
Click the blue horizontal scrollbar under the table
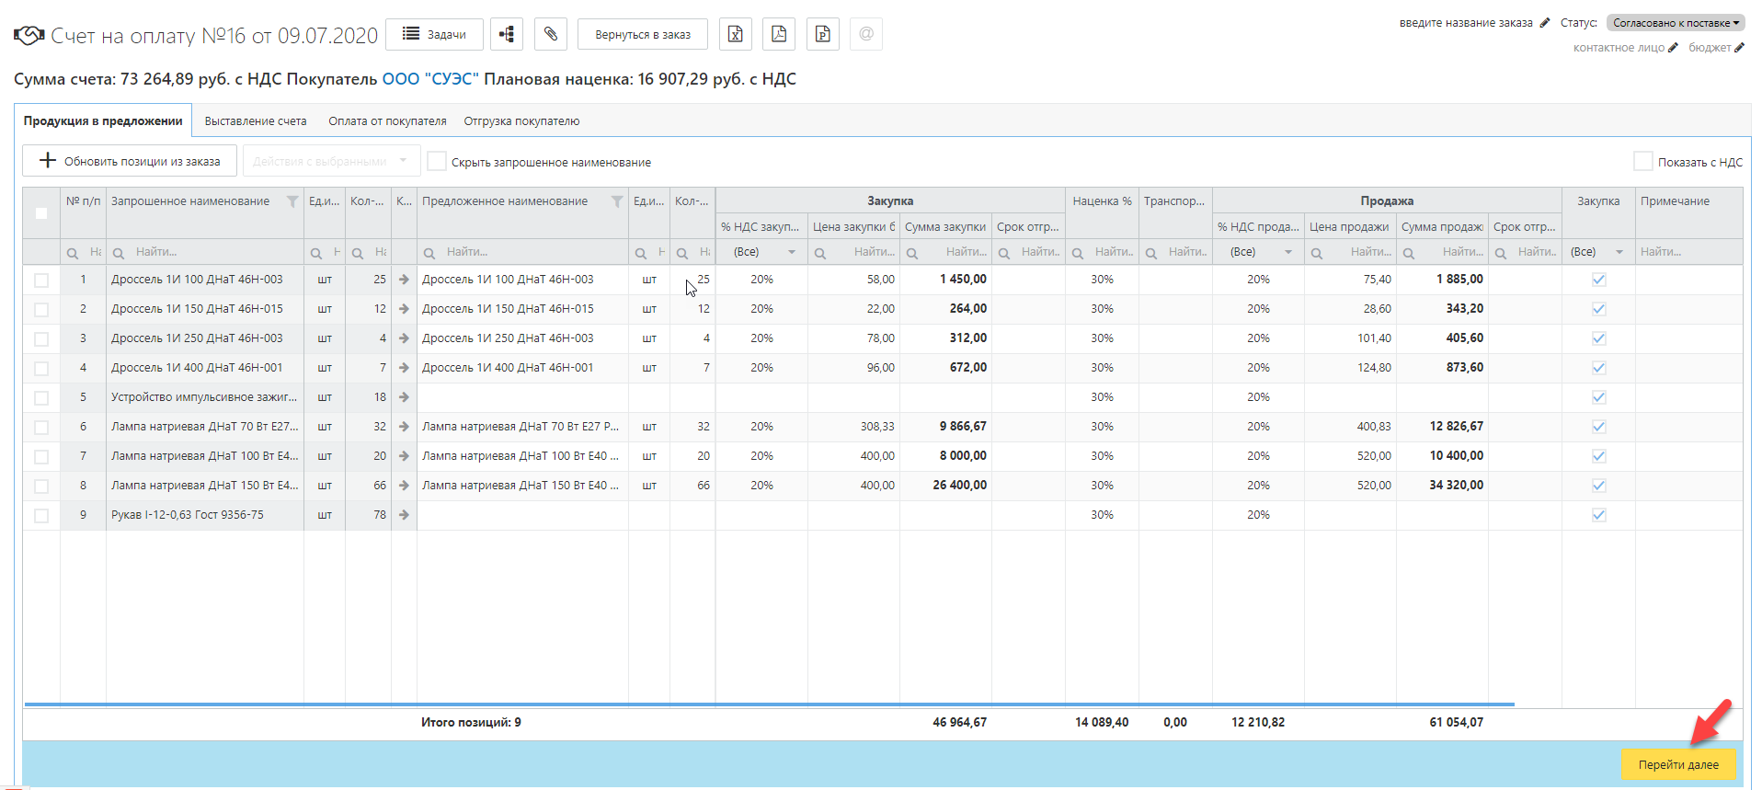point(769,704)
